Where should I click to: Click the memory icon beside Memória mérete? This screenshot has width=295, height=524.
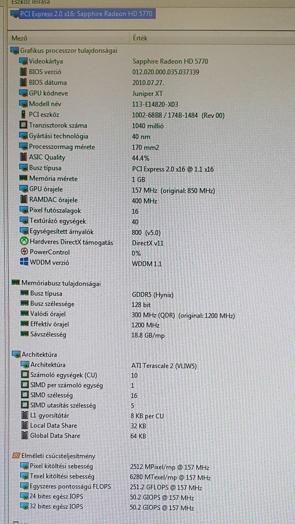[23, 178]
